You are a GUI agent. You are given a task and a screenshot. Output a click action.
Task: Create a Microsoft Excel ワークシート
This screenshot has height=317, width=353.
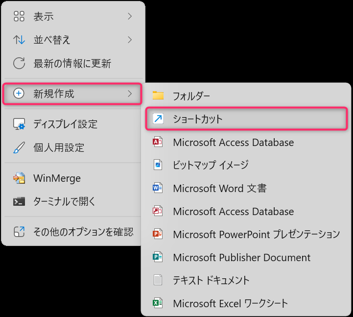pyautogui.click(x=247, y=303)
